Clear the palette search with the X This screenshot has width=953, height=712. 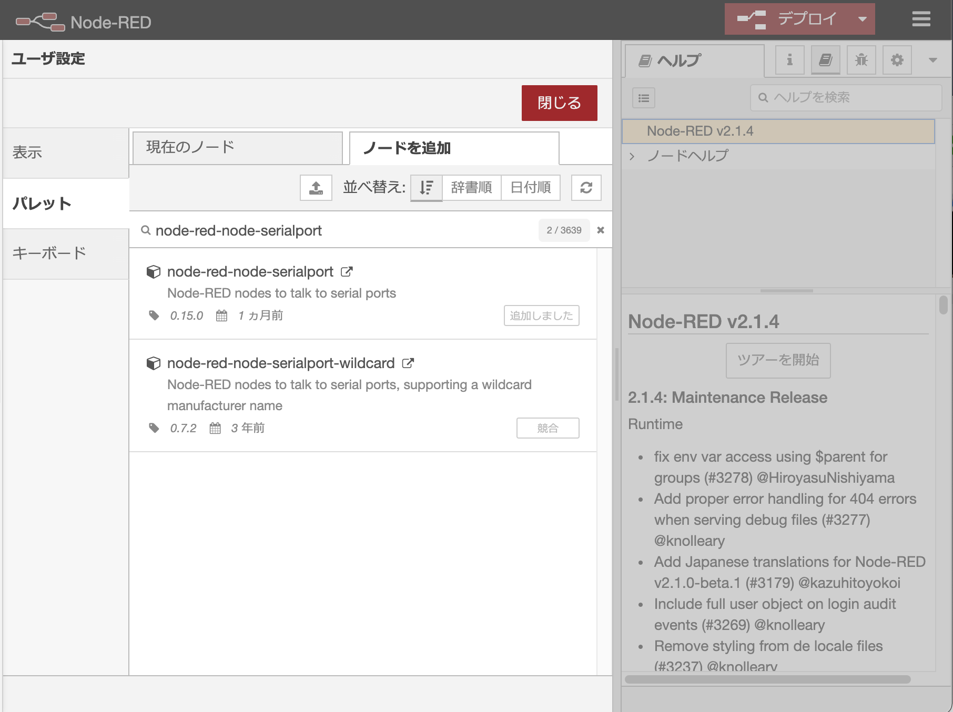[x=601, y=230]
